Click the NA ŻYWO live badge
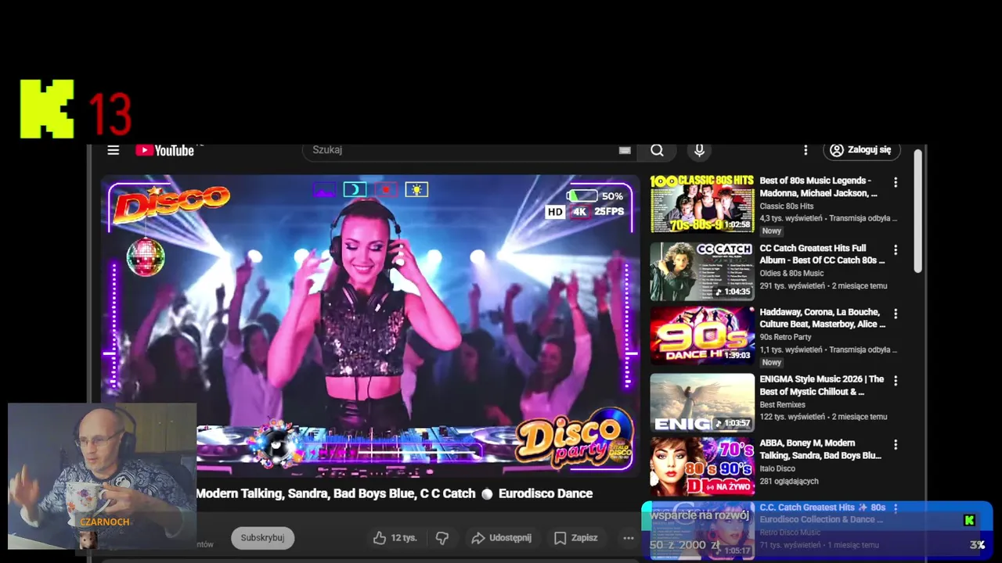This screenshot has width=1002, height=563. pyautogui.click(x=730, y=486)
